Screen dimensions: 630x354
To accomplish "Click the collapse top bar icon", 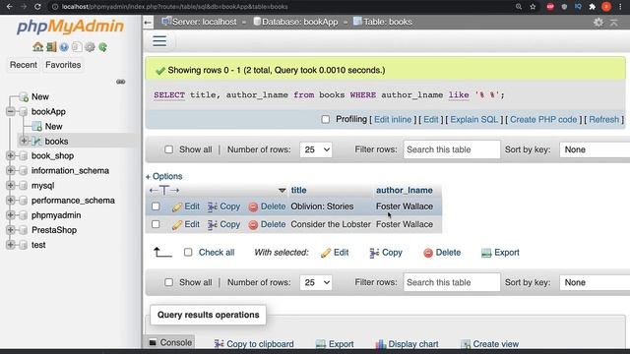I will tap(614, 22).
